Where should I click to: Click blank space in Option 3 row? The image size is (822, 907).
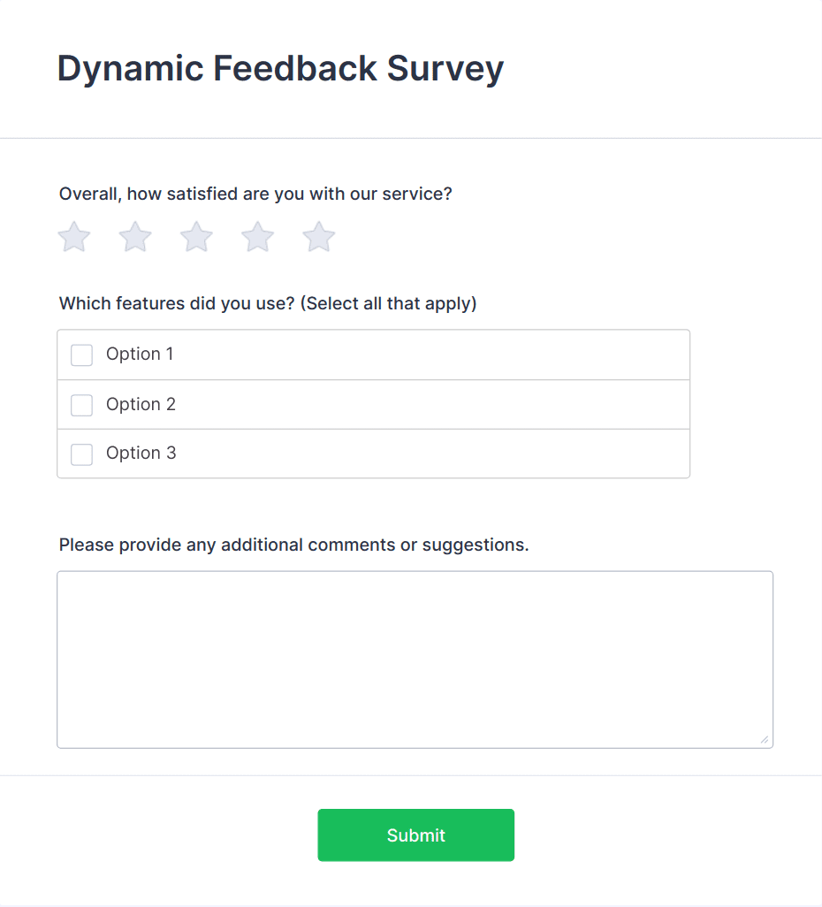point(442,454)
